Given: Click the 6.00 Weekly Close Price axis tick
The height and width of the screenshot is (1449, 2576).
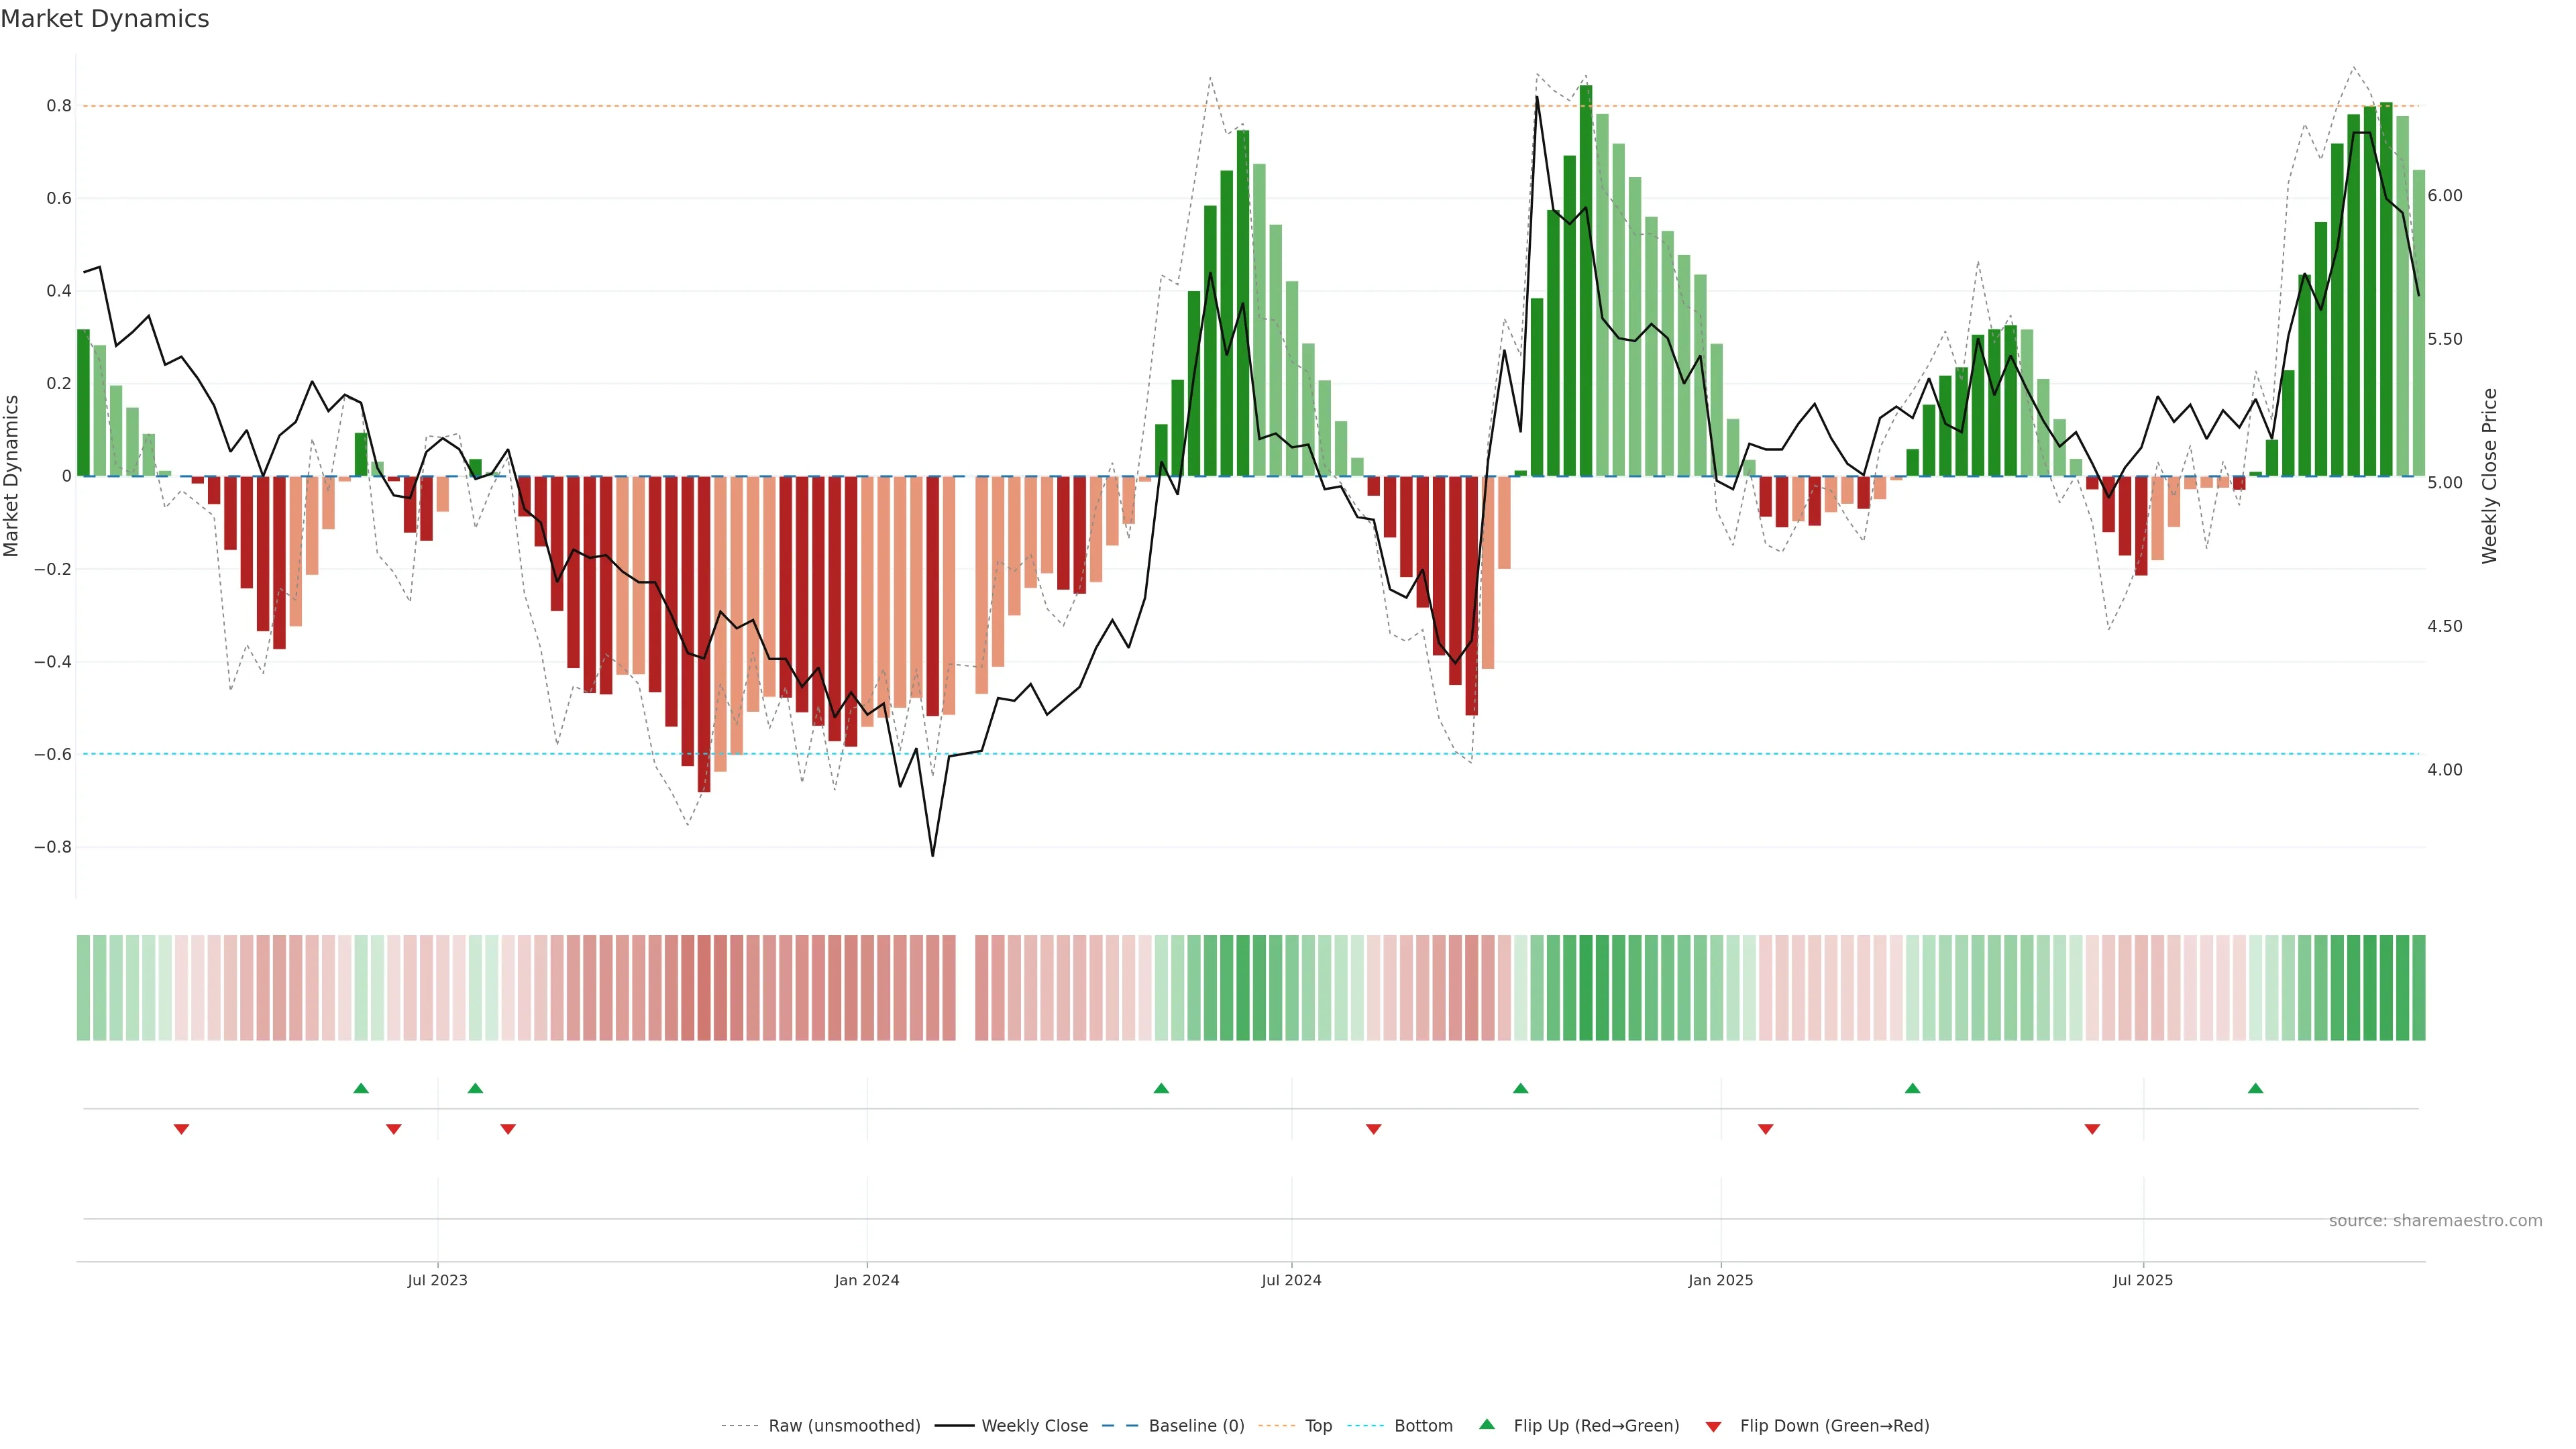Looking at the screenshot, I should tap(2445, 196).
